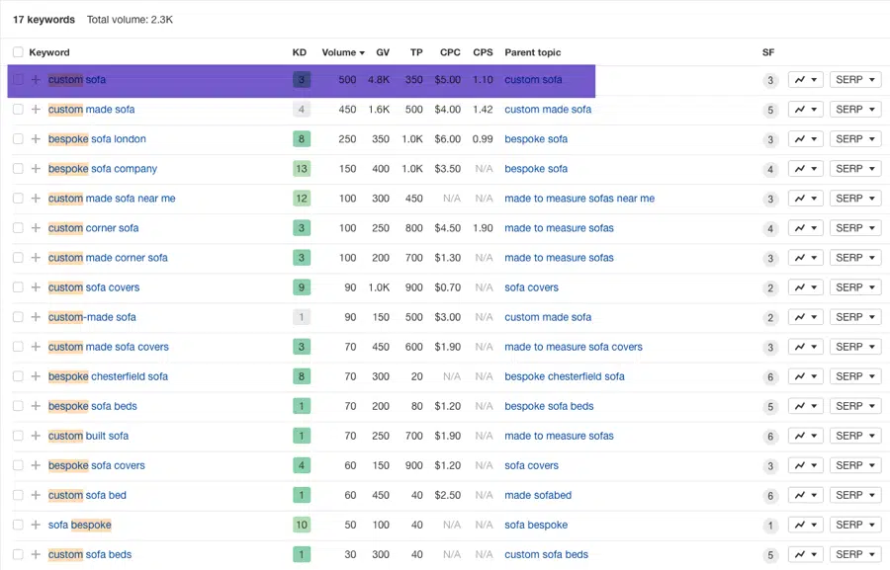Add bespoke sofa london using plus icon

point(36,139)
